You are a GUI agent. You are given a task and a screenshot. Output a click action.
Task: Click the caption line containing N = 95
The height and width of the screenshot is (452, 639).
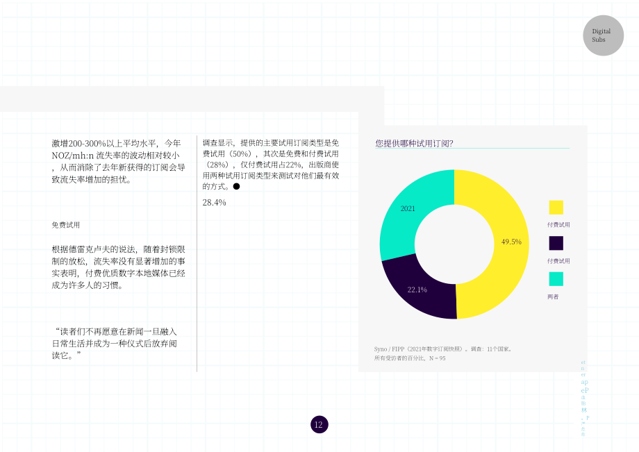point(410,358)
